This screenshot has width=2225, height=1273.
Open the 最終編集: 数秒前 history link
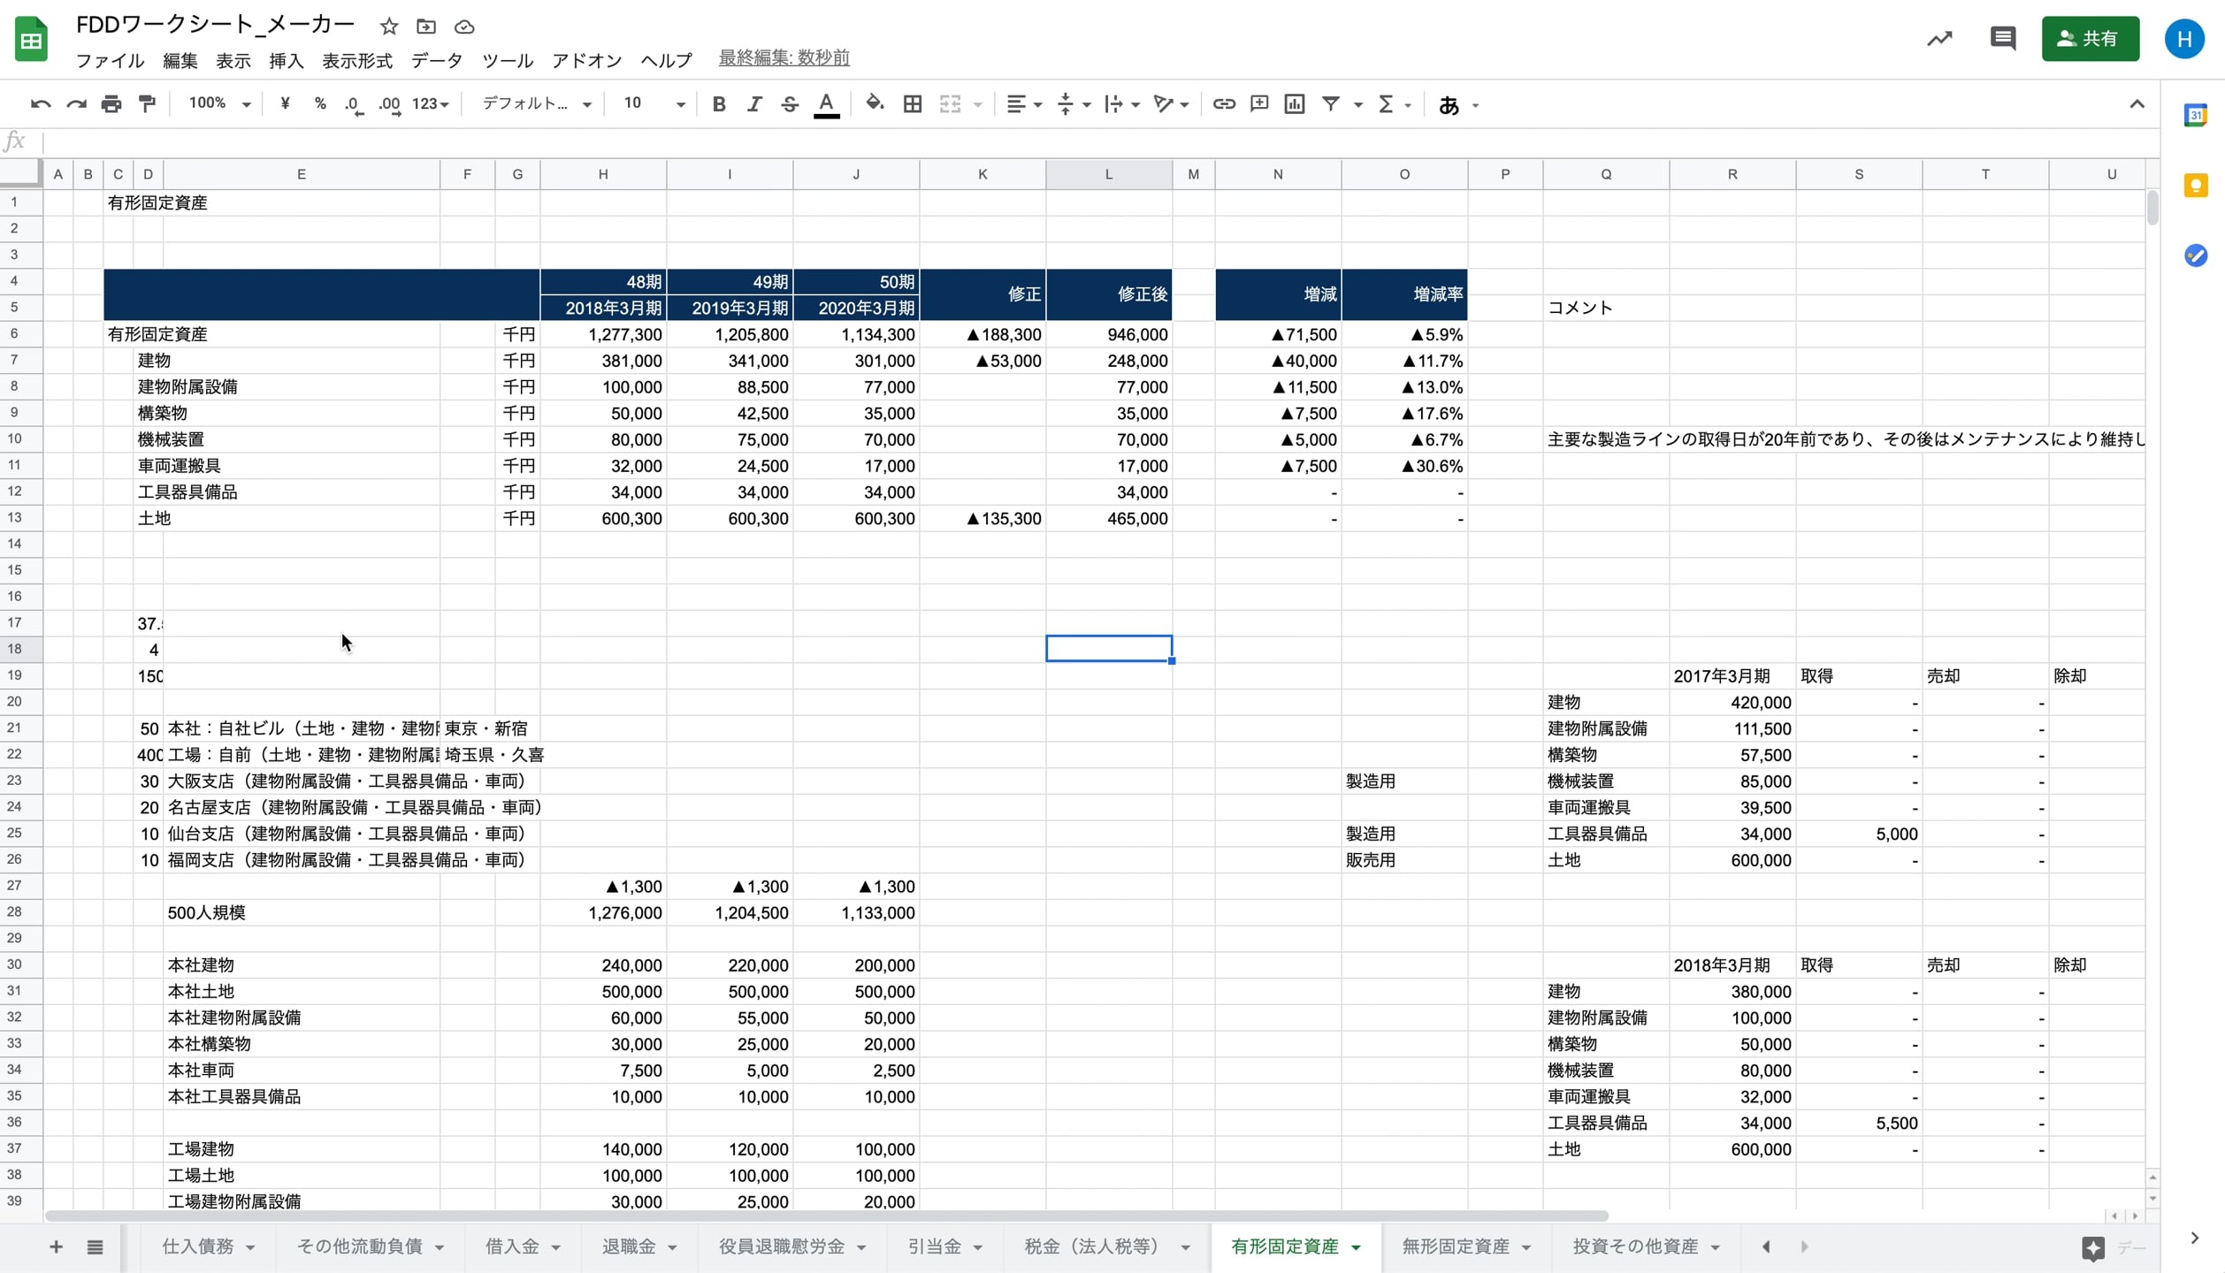point(784,58)
